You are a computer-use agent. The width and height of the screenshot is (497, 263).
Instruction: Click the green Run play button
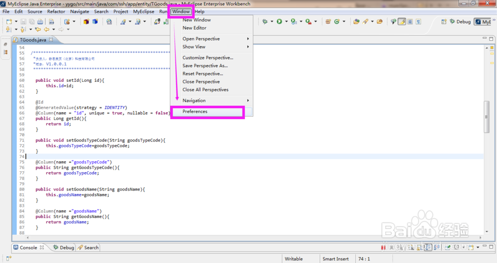pyautogui.click(x=279, y=21)
